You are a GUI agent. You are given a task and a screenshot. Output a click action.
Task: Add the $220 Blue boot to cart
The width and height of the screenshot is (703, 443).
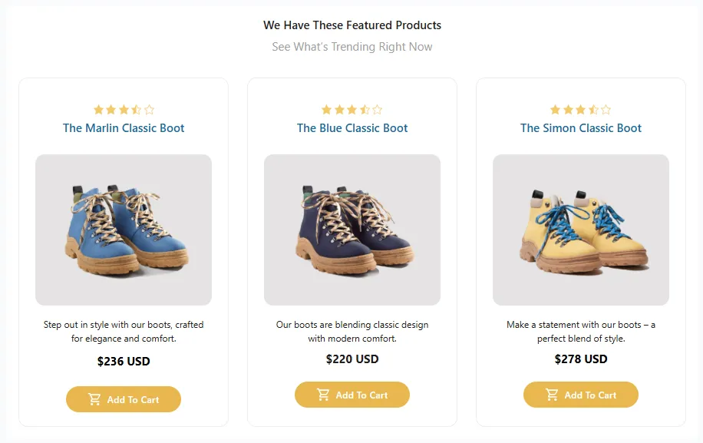coord(352,395)
